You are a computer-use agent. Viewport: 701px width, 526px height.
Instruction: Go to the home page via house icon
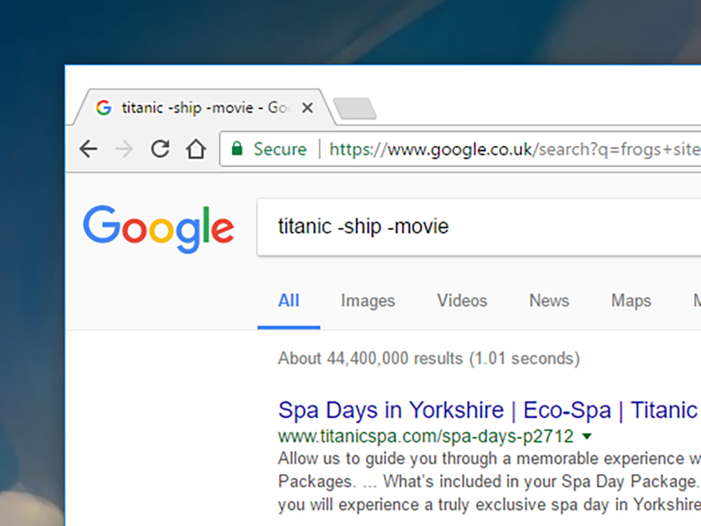click(x=196, y=149)
